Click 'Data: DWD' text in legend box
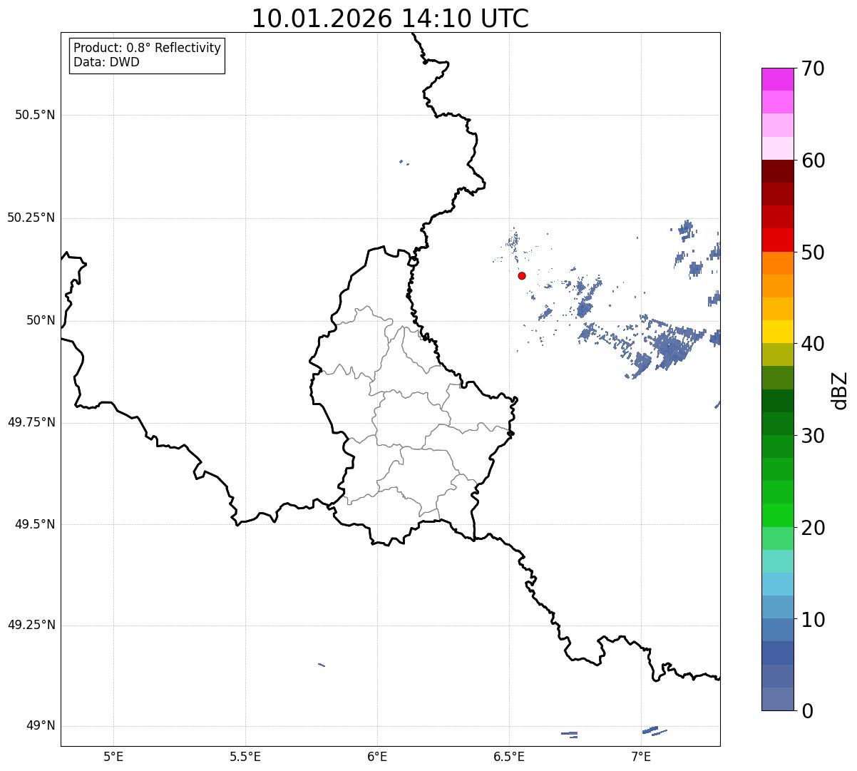This screenshot has height=771, width=857. point(106,62)
